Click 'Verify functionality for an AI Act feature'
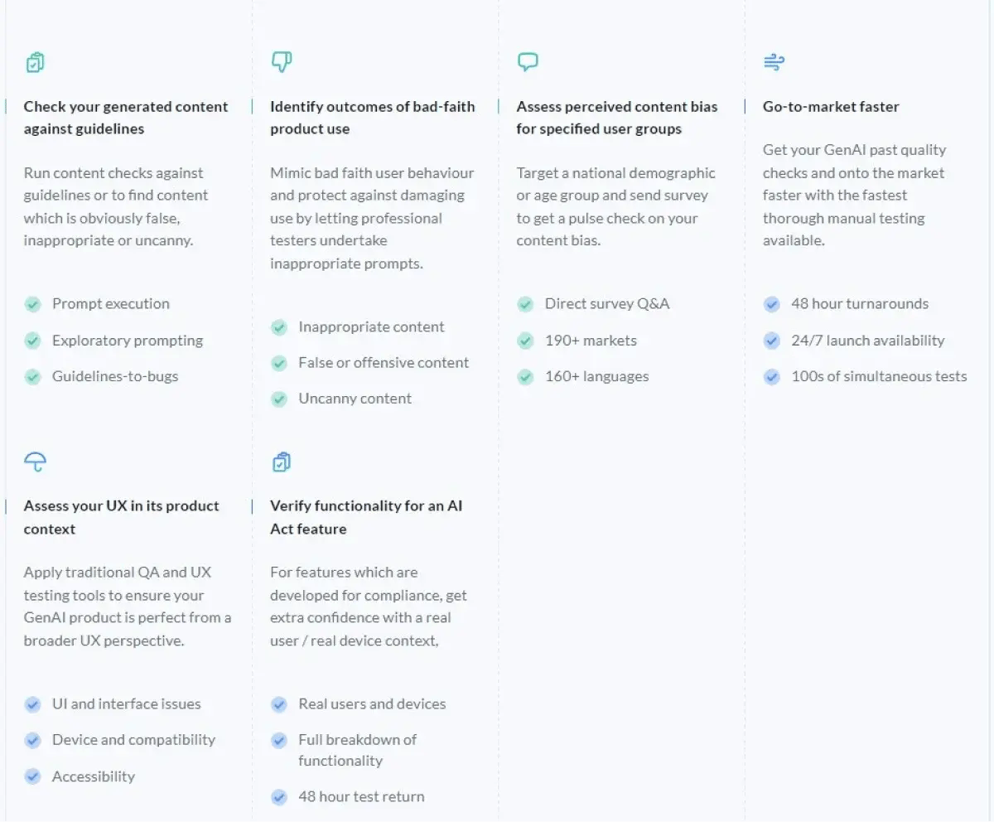 (365, 517)
